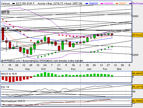Click date label 27 under February
This screenshot has width=143, height=108.
[108, 65]
